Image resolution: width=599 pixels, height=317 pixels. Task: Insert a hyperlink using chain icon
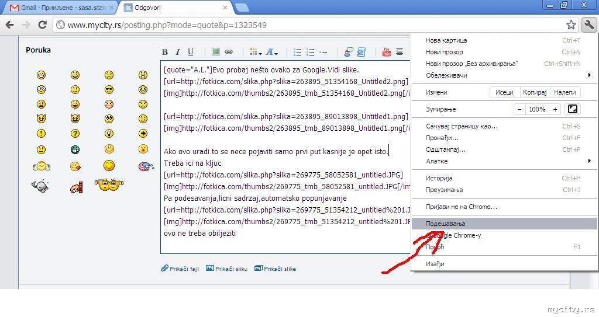229,51
